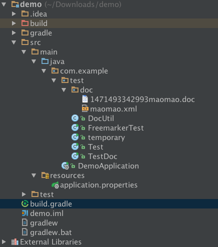
Task: Select the FreemarkerTest class
Action: pyautogui.click(x=115, y=128)
